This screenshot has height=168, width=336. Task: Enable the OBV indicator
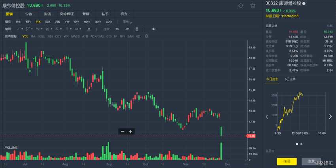click(x=58, y=36)
